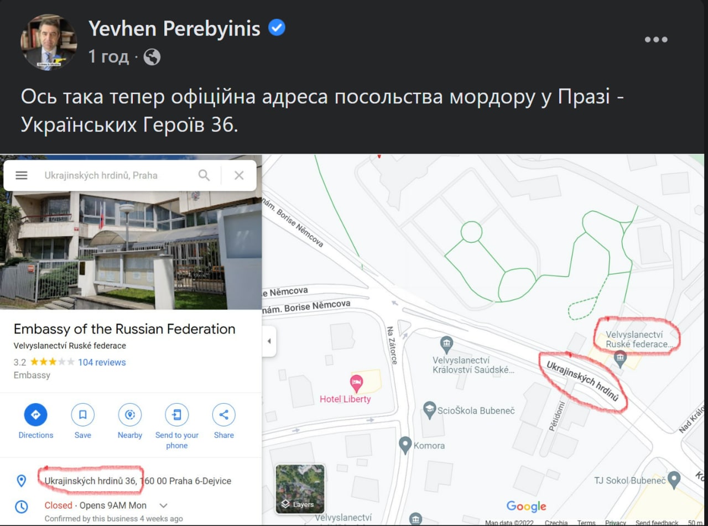Open the Google Maps hamburger menu
This screenshot has height=526, width=708.
(x=22, y=175)
